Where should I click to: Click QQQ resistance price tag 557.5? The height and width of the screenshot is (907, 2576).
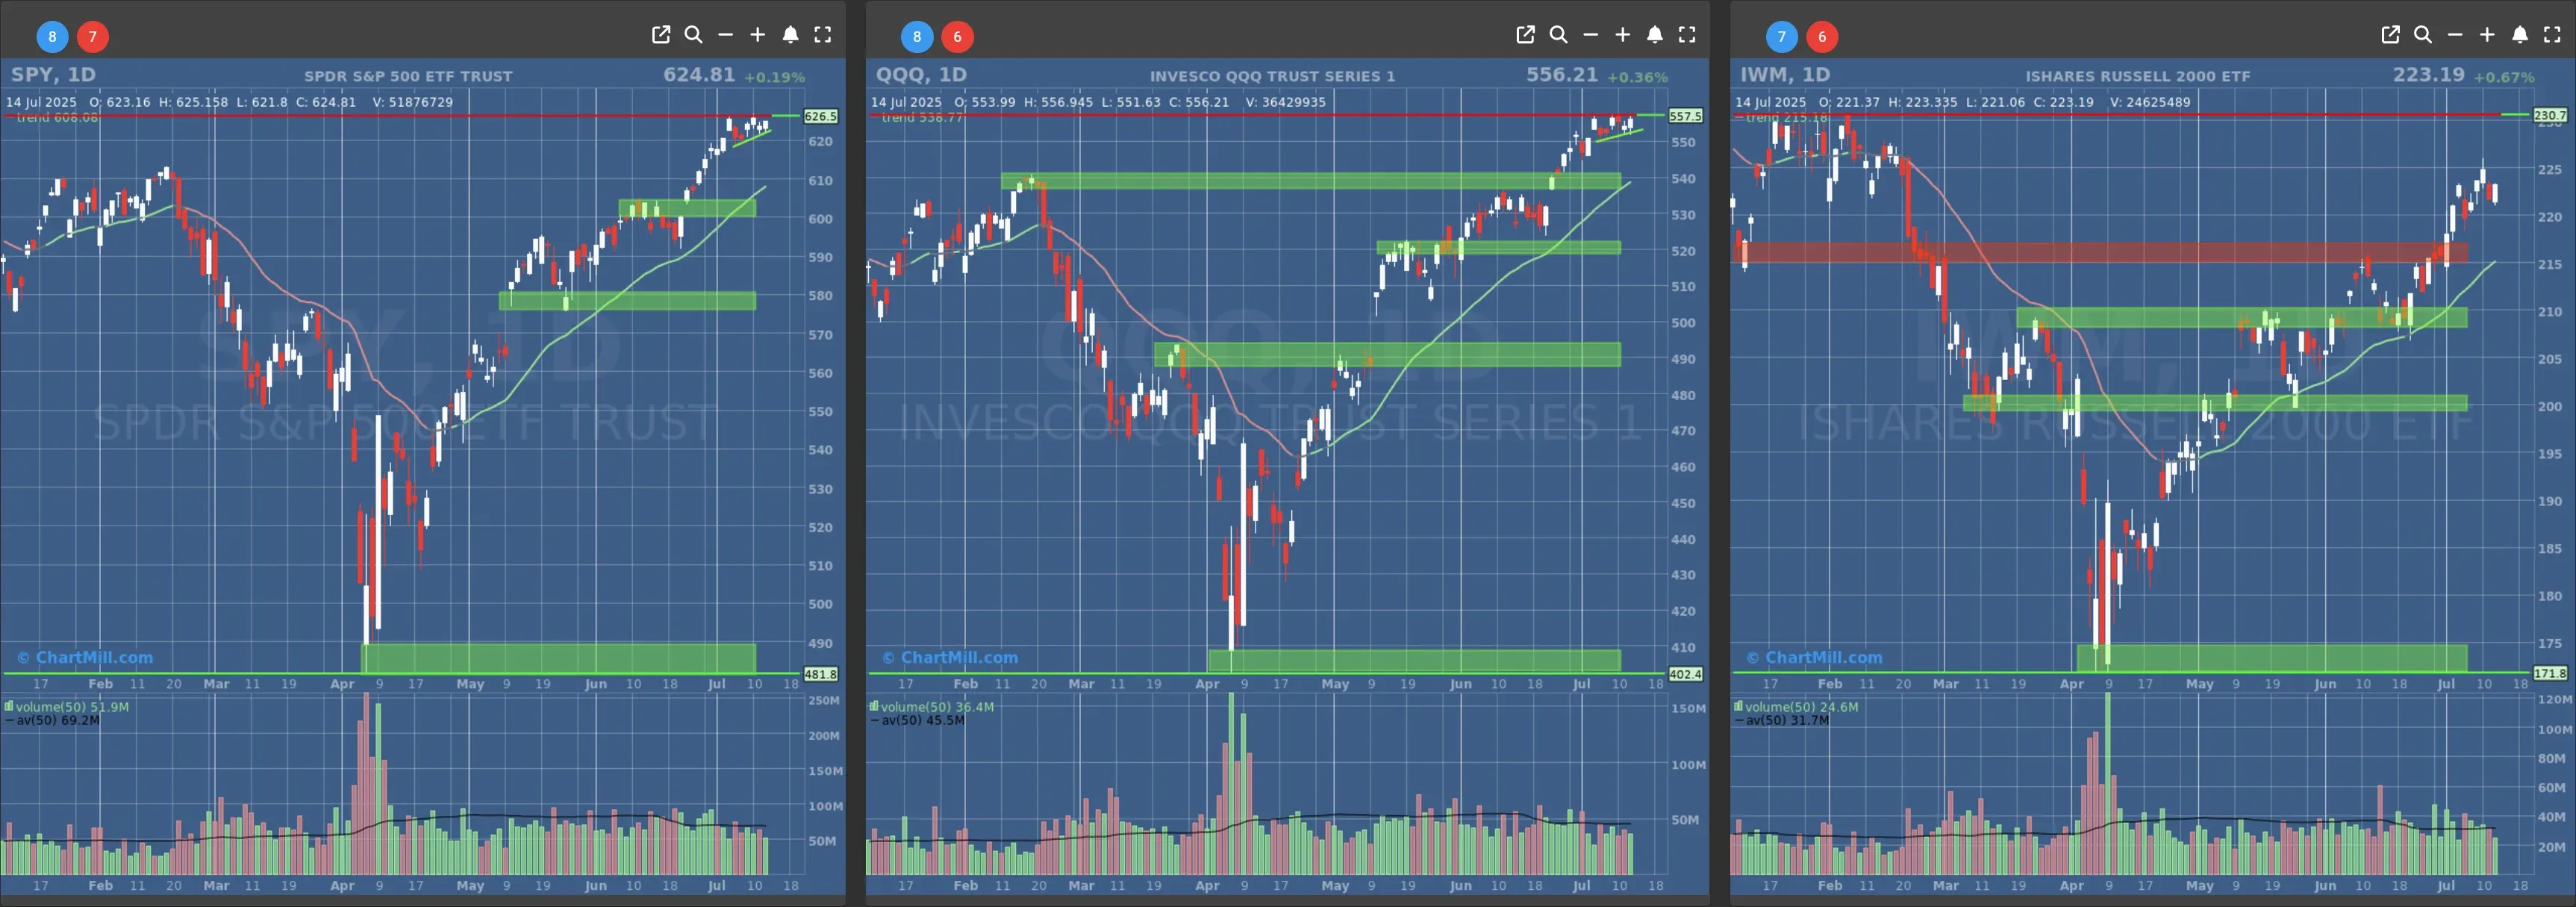[x=1685, y=117]
